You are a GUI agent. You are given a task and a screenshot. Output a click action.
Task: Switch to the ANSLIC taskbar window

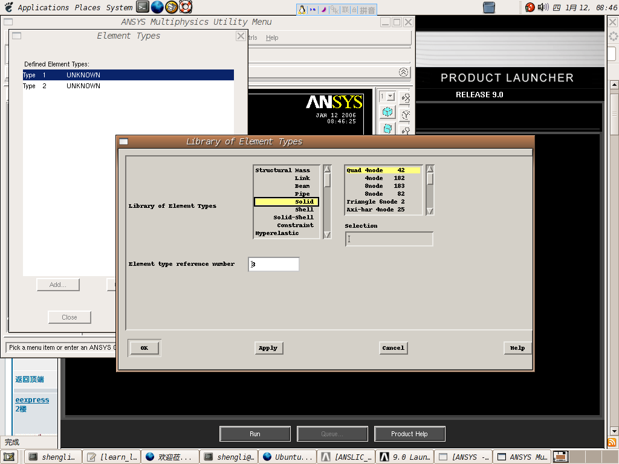(346, 457)
